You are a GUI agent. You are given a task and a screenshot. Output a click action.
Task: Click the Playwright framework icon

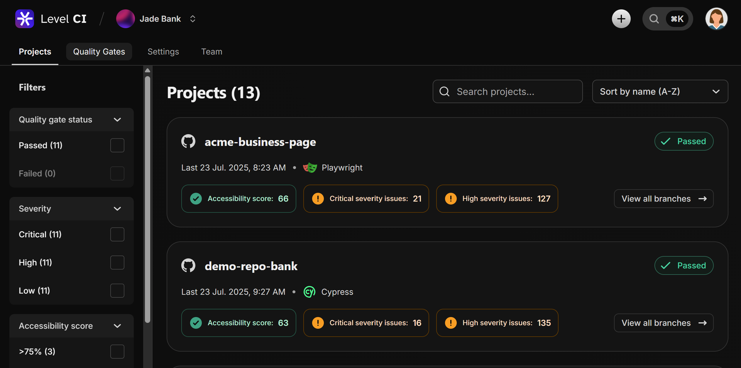coord(310,168)
